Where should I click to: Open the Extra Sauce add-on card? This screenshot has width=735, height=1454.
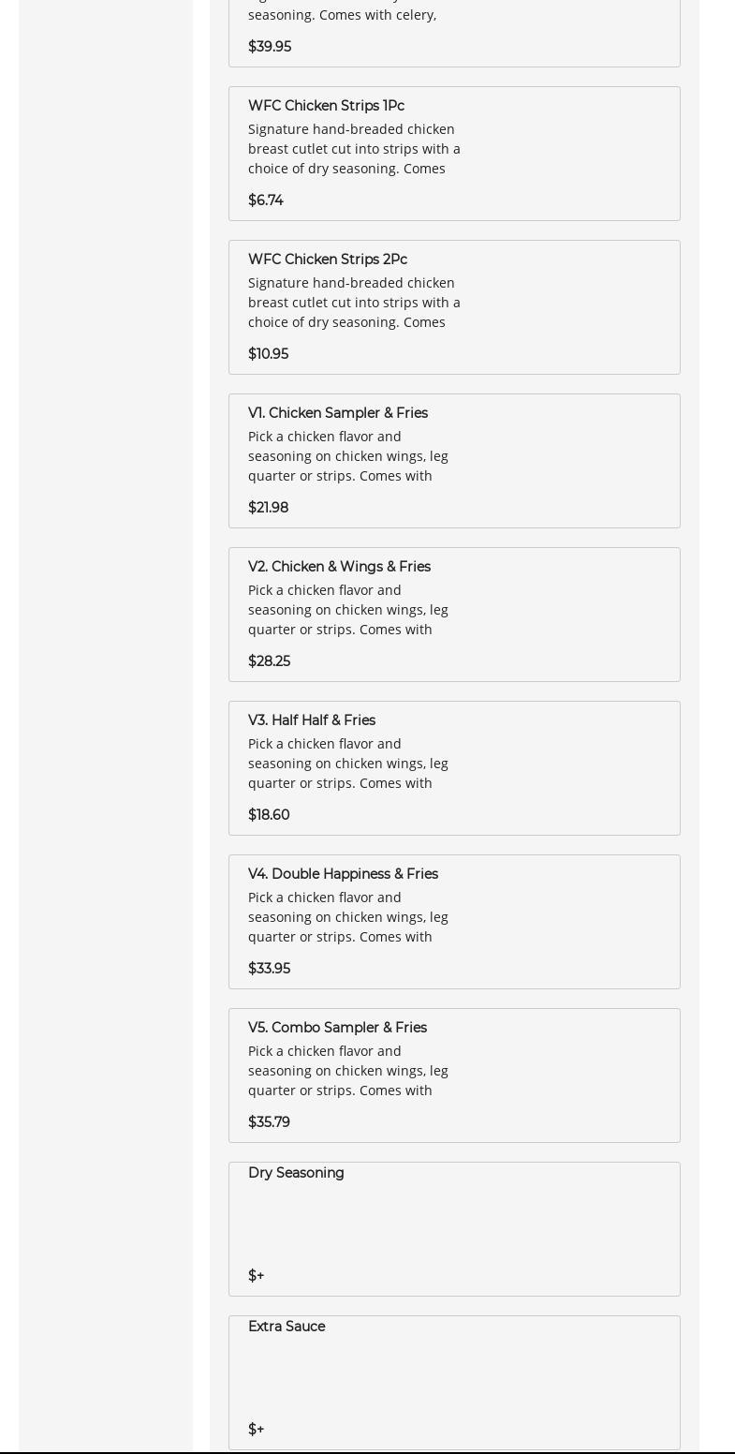(454, 1383)
